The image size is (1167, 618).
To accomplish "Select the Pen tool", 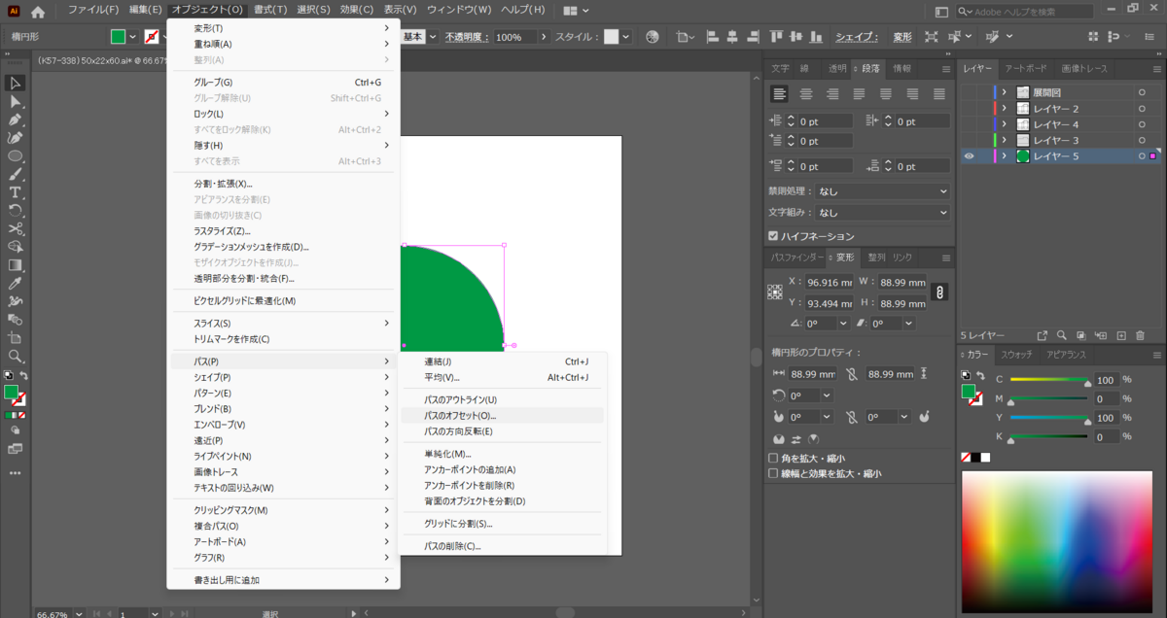I will pos(15,120).
